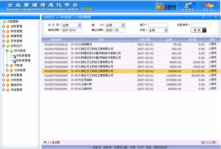Image resolution: width=221 pixels, height=149 pixels.
Task: Open the 帮助中心 help center icon
Action: [x=210, y=7]
